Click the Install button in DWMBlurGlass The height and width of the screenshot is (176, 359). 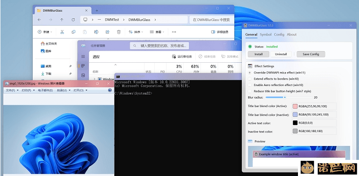click(x=258, y=54)
